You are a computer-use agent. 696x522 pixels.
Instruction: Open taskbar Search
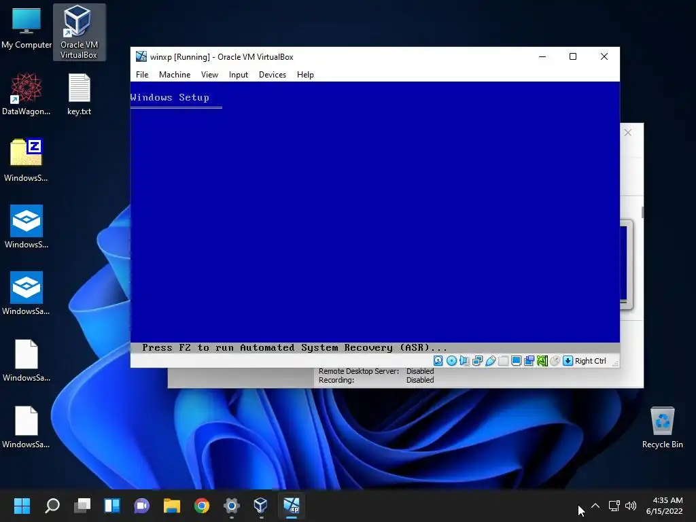(x=52, y=506)
